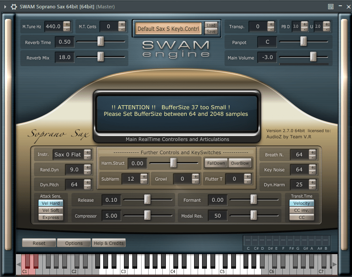Click the Instr. Sax 0 Flat field
The width and height of the screenshot is (352, 277).
[x=68, y=155]
